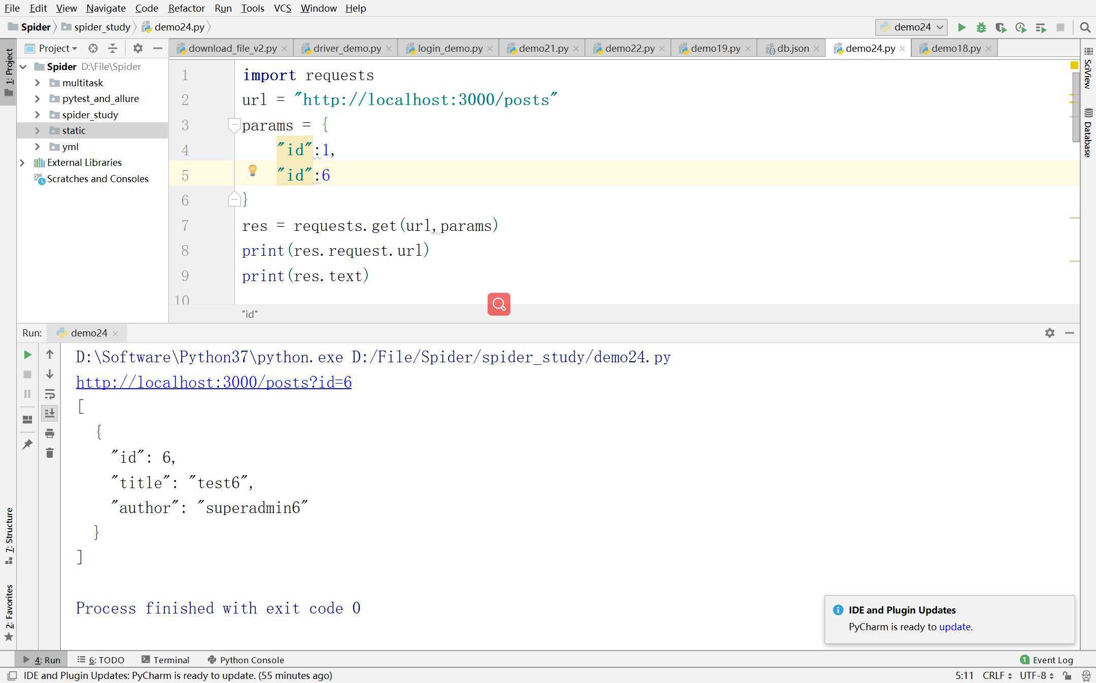Click the yellow inspection indicator square
Image resolution: width=1096 pixels, height=683 pixels.
point(1074,65)
